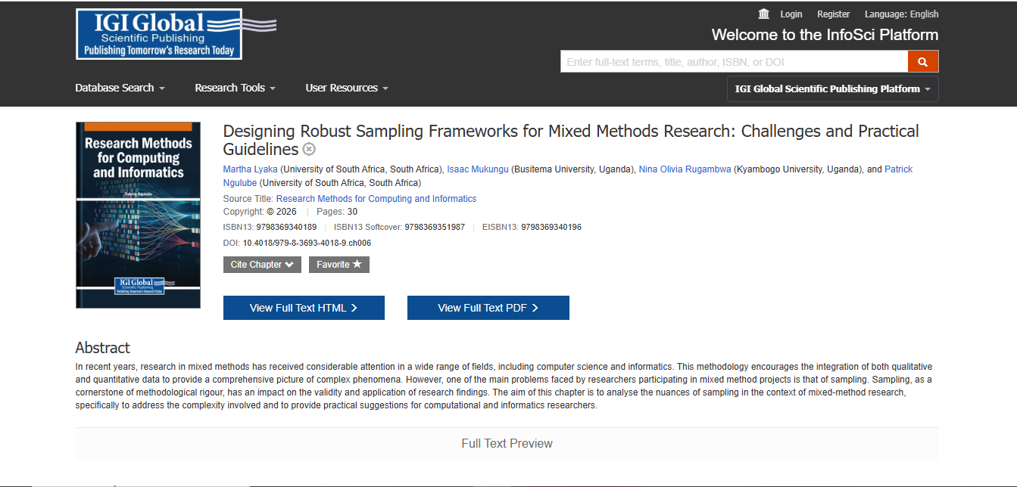Open author Isaac Mukungu's link
Image resolution: width=1017 pixels, height=487 pixels.
tap(478, 169)
